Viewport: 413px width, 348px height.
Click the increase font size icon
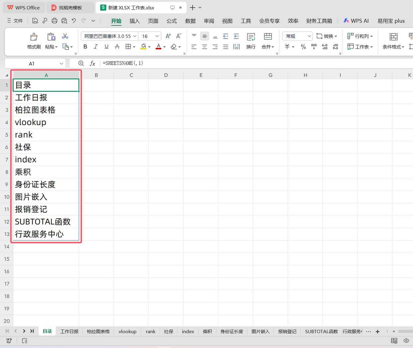coord(168,36)
